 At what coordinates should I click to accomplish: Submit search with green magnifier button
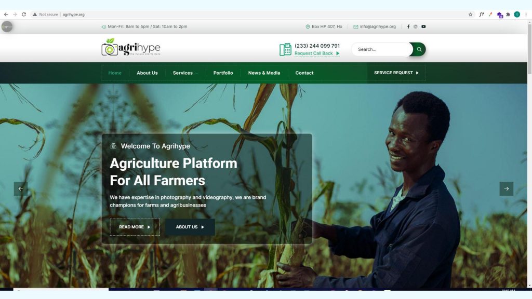[418, 49]
